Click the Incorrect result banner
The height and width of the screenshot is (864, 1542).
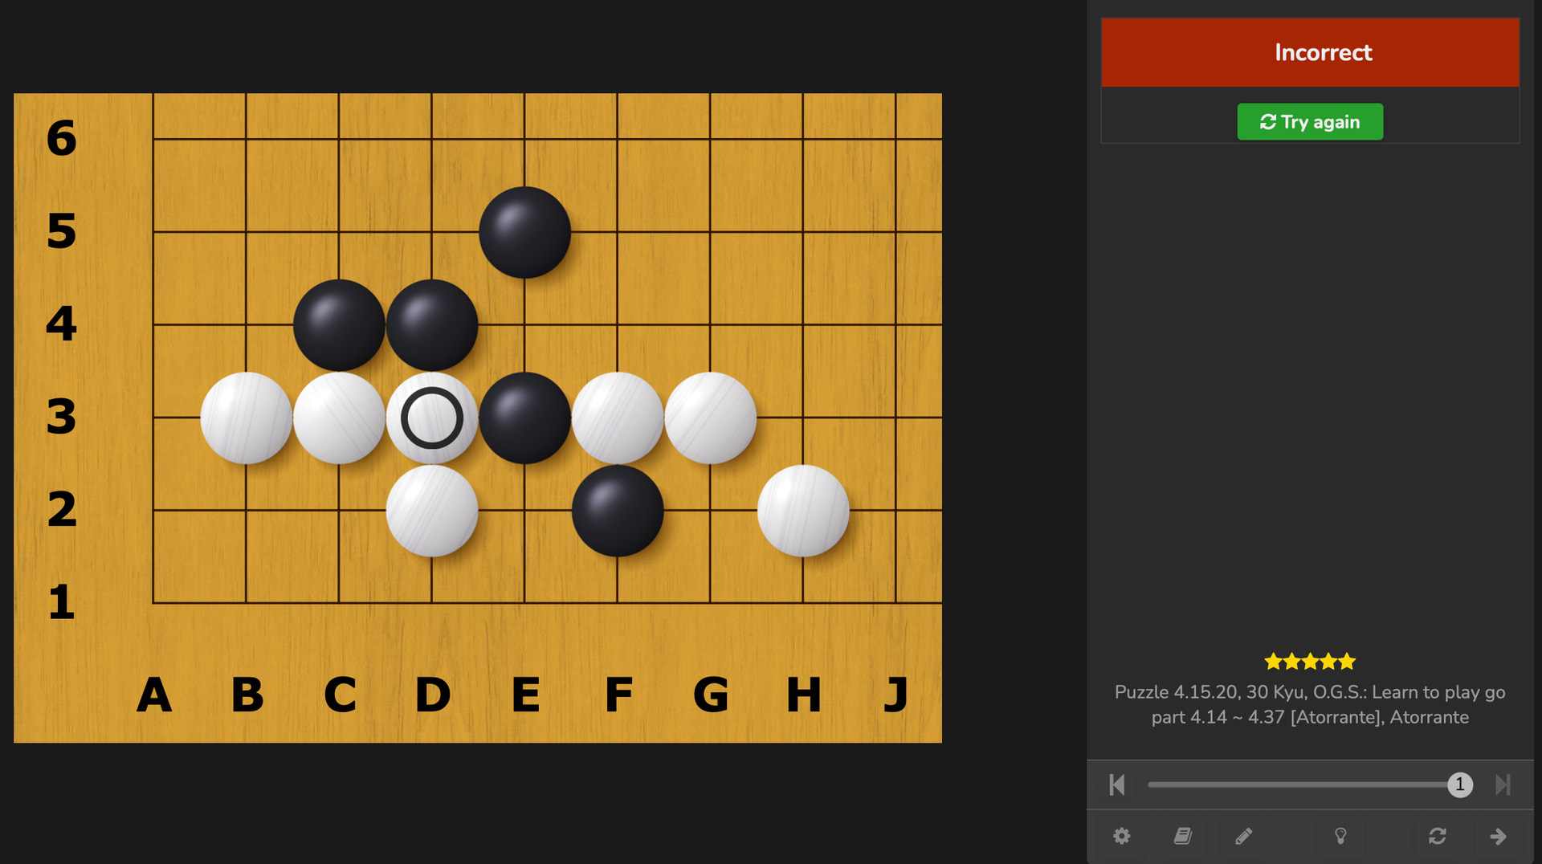click(1310, 52)
